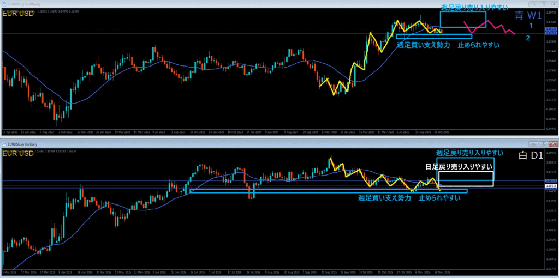Click the 1.19720 price on Weekly scale
This screenshot has width=559, height=278.
point(551,11)
